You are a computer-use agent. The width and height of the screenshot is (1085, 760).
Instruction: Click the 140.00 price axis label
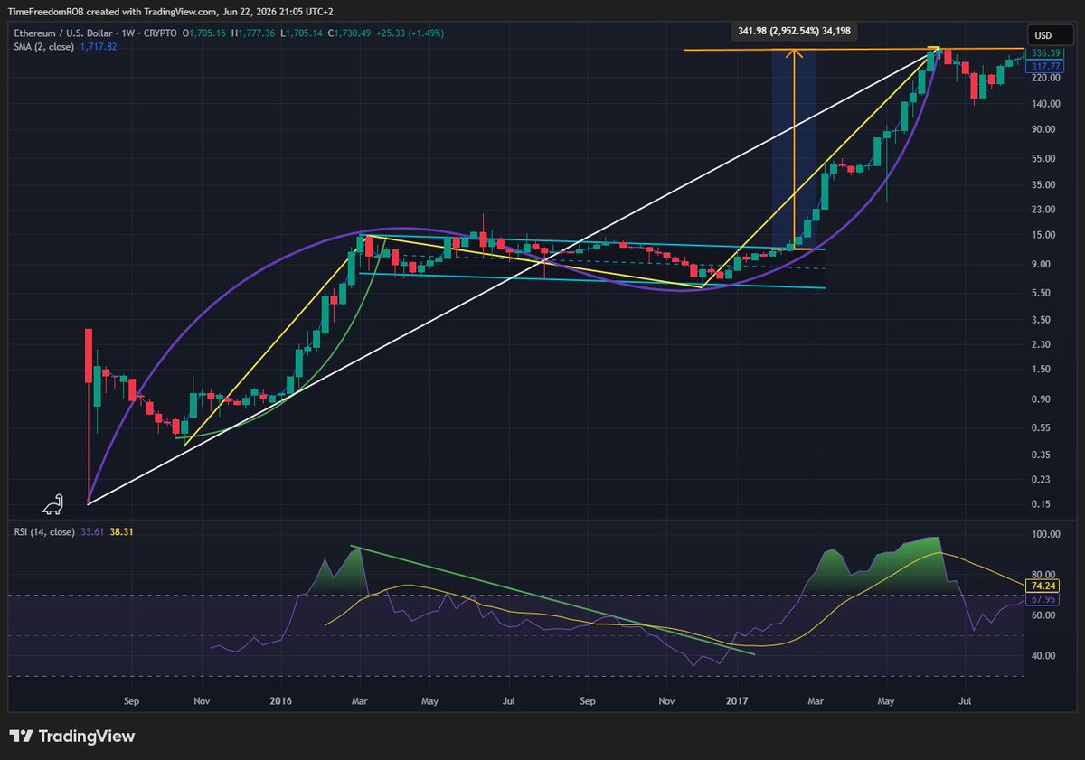click(1045, 104)
